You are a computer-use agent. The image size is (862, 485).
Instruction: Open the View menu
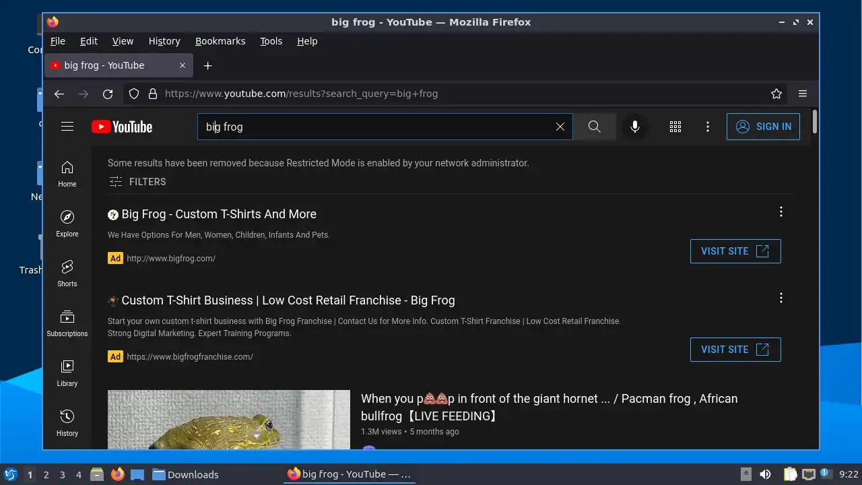coord(123,41)
